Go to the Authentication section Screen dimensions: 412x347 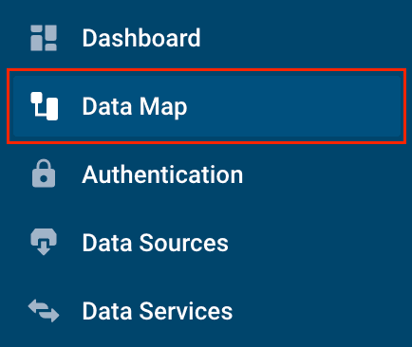[206, 174]
